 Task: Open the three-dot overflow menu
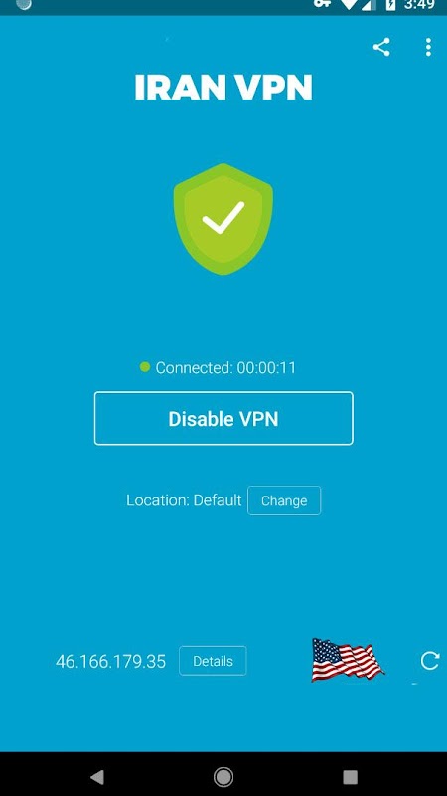428,47
